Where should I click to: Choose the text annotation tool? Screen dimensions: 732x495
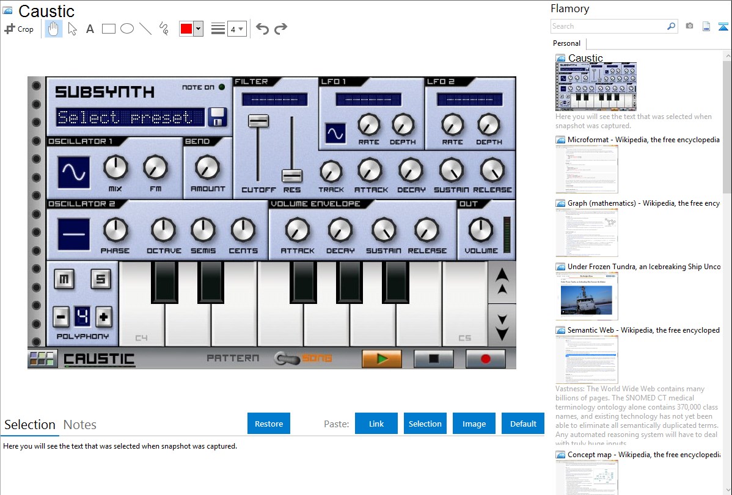click(x=90, y=29)
